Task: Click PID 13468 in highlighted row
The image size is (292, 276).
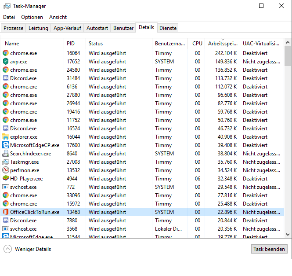Action: [x=73, y=212]
